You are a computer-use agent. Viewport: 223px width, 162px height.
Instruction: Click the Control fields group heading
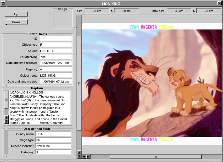(x=37, y=34)
